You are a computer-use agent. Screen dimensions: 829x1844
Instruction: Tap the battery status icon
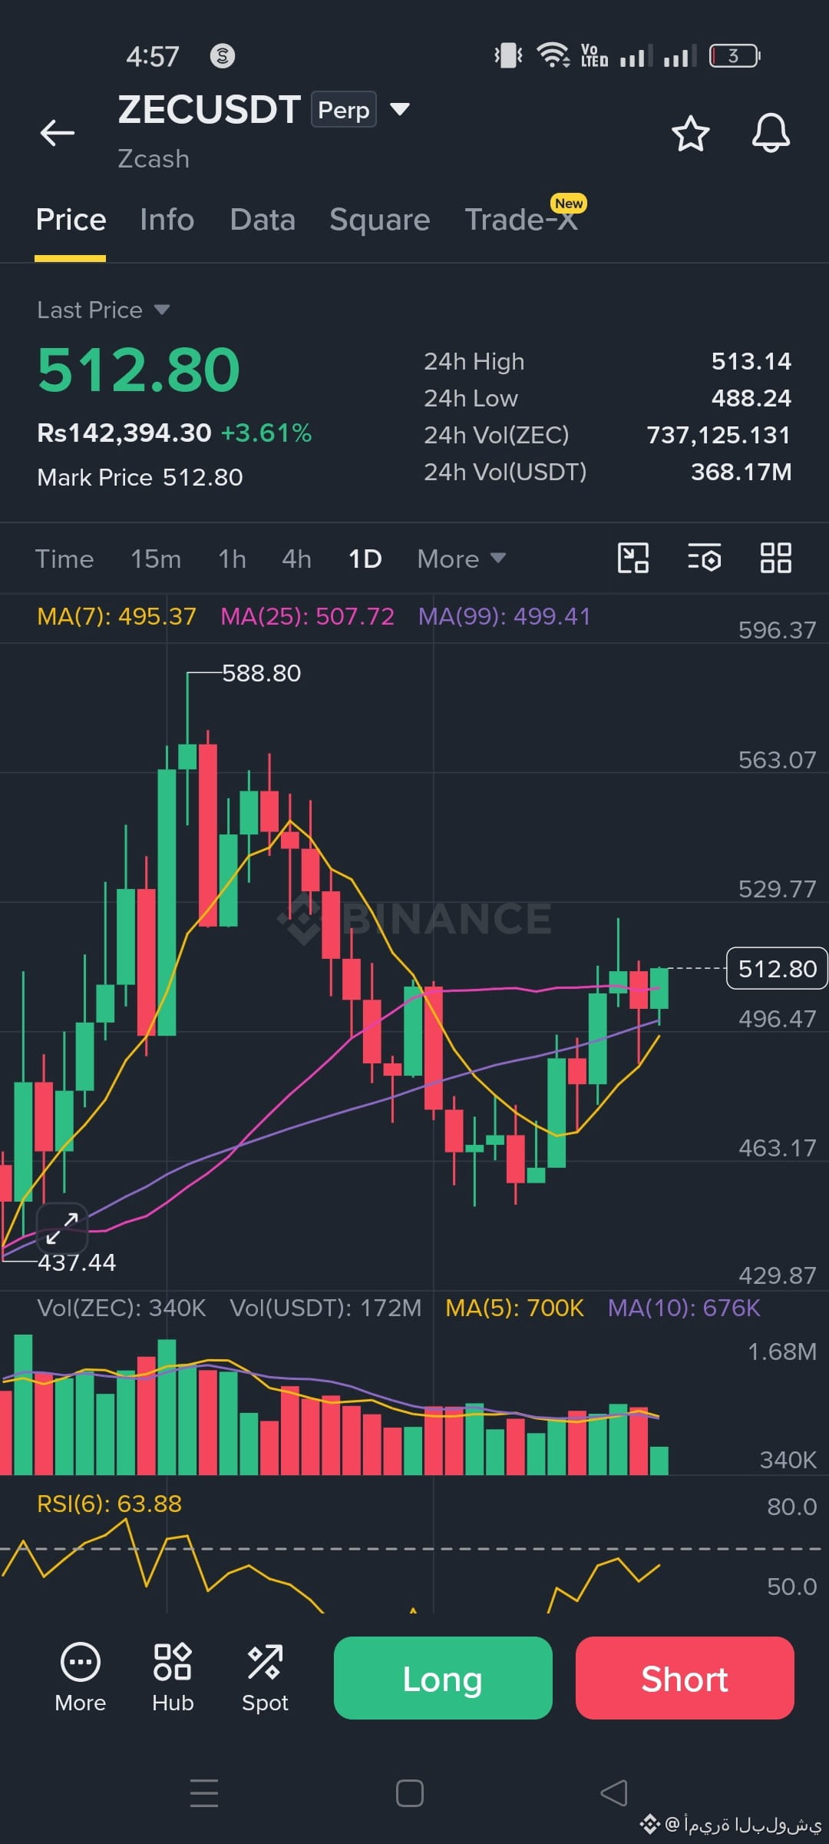point(735,55)
